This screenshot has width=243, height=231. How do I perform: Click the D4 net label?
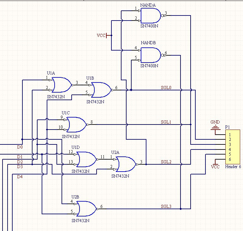point(20,177)
